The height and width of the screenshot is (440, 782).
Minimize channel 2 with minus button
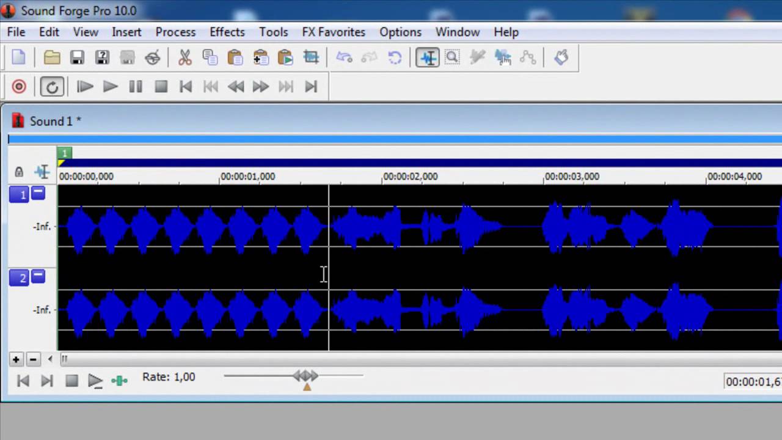38,277
